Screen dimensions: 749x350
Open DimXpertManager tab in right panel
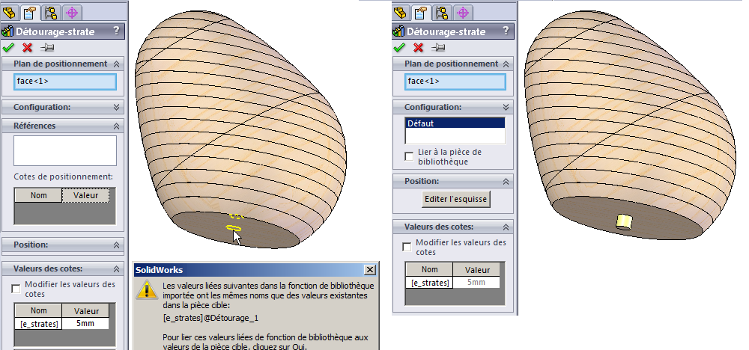[462, 12]
